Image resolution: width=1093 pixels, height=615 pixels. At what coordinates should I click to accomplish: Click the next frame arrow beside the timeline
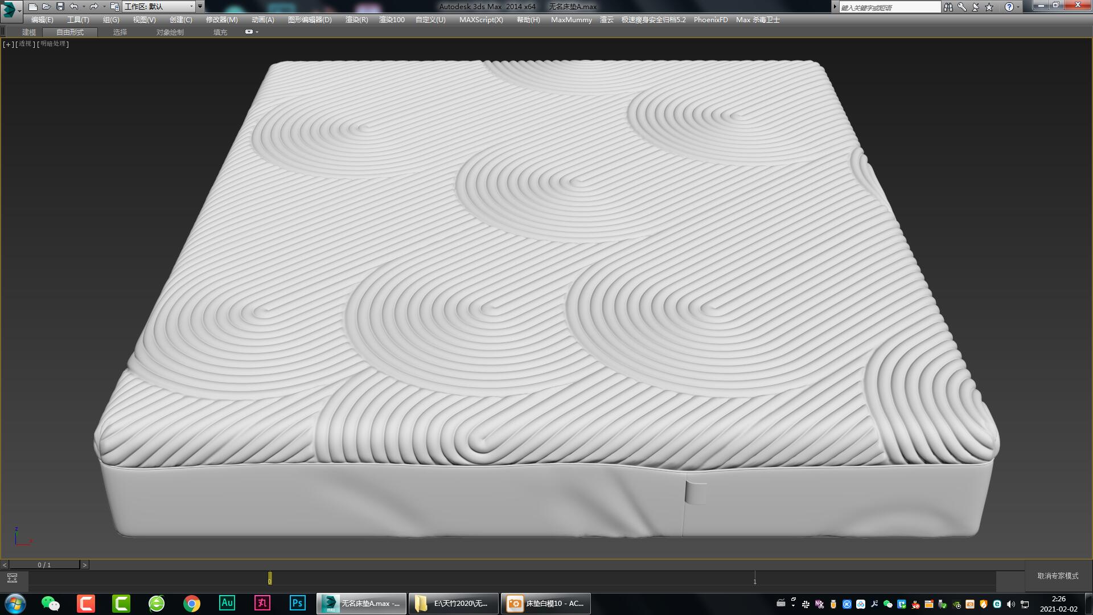85,564
